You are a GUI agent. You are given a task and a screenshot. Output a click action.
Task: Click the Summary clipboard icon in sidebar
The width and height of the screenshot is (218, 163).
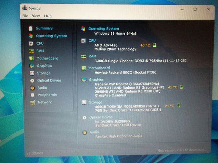click(31, 28)
